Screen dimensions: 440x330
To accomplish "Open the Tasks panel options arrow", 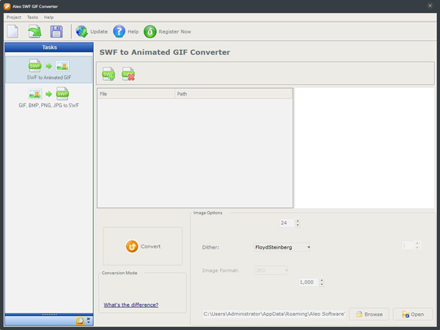I will (x=89, y=320).
